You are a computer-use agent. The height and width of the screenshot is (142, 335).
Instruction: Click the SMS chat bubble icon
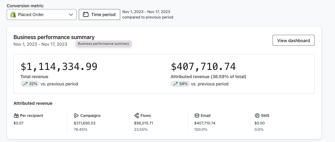pos(257,115)
